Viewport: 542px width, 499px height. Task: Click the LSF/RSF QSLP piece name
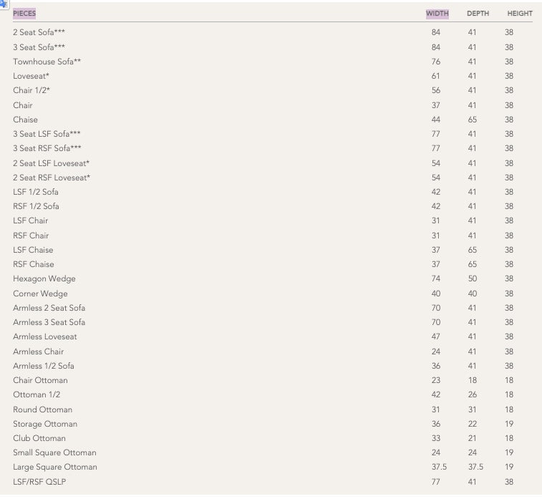click(39, 482)
